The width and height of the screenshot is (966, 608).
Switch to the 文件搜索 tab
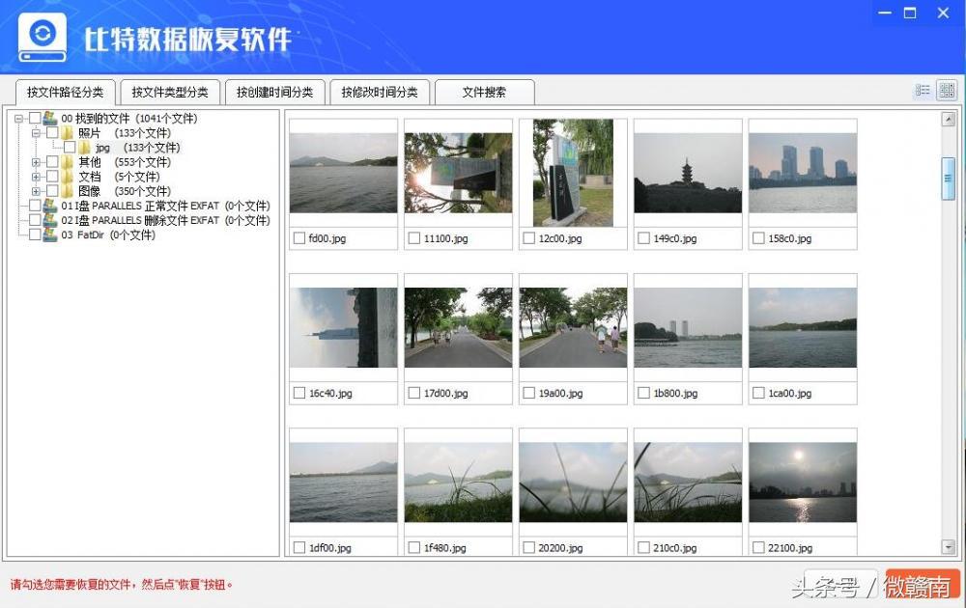[483, 92]
